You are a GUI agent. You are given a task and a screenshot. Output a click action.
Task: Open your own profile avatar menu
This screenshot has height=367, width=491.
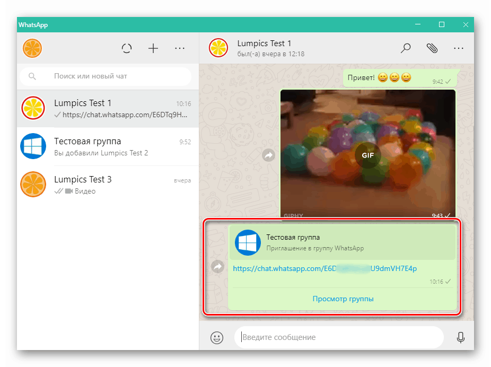32,48
